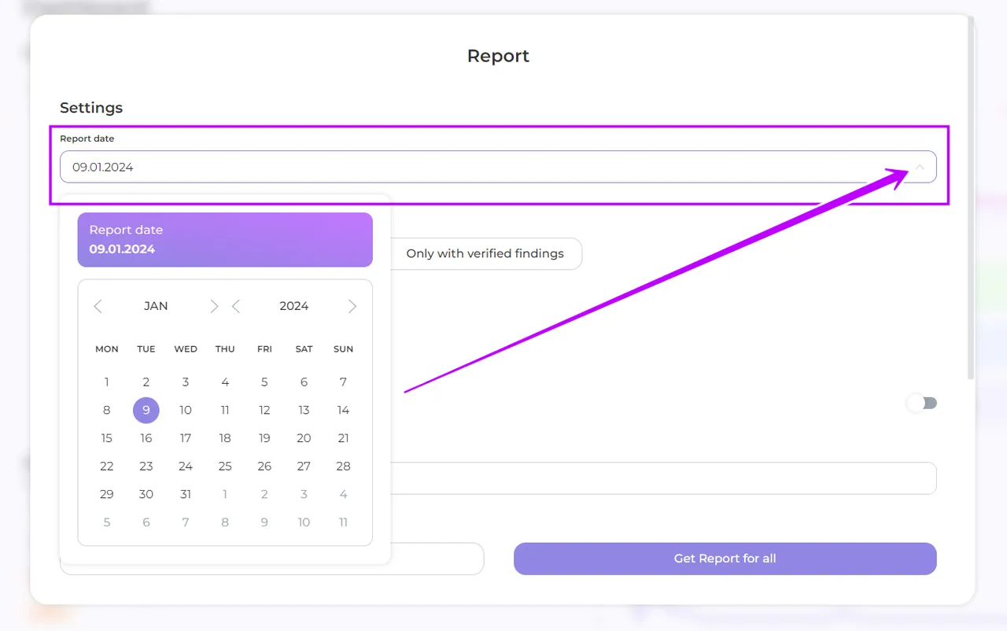Go to previous month in calendar
Screen dimensions: 1007x631
98,306
